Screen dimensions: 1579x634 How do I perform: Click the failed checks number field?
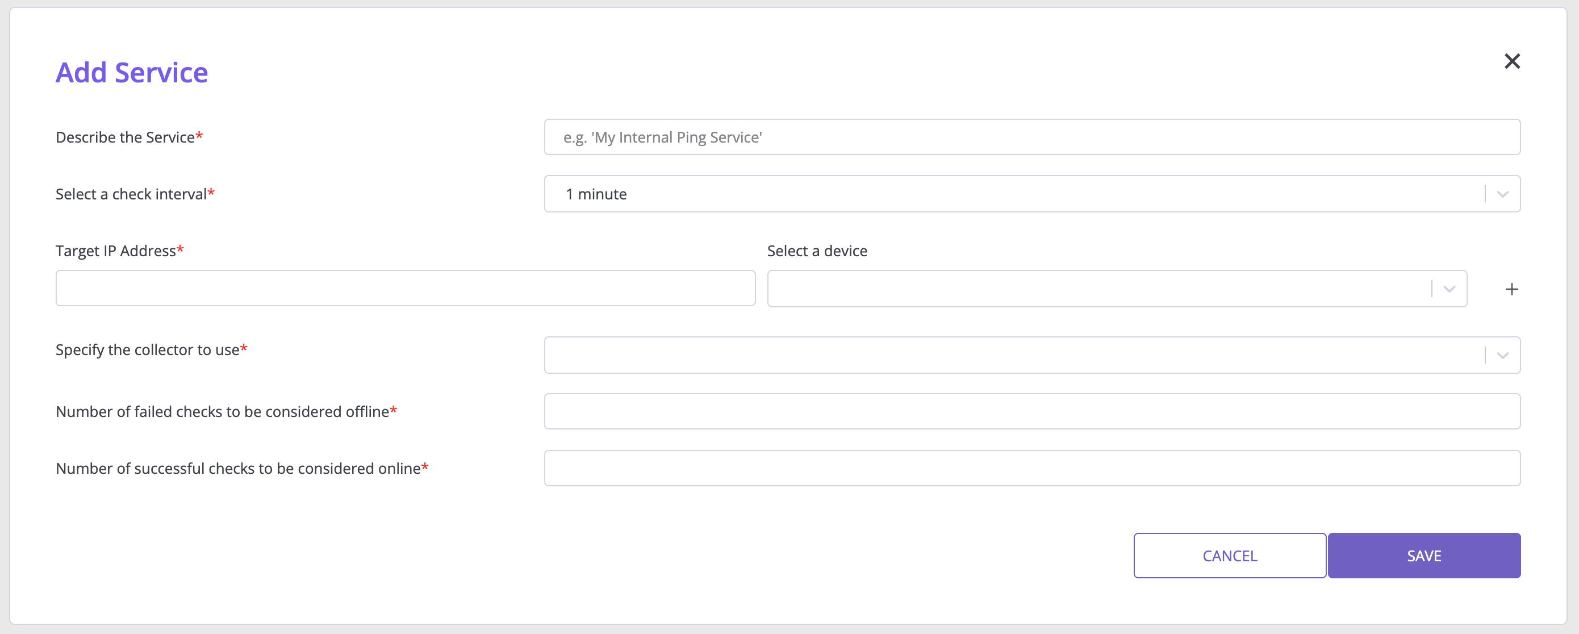click(x=1031, y=411)
